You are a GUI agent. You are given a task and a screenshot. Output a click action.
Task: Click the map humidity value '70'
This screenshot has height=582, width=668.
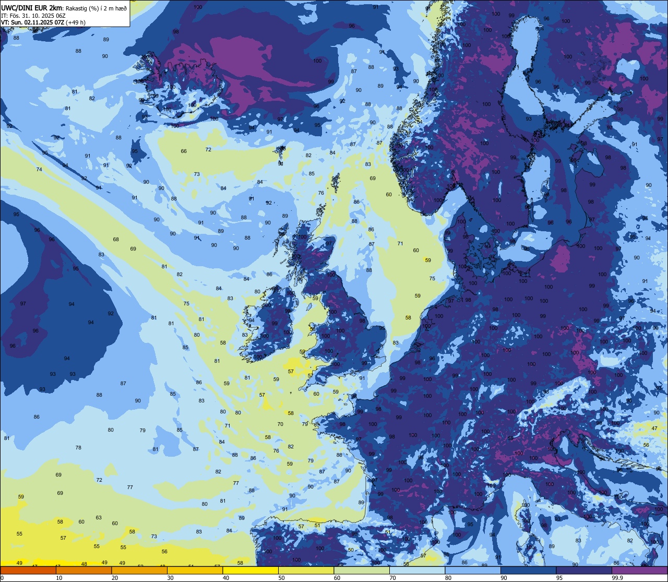click(x=280, y=424)
